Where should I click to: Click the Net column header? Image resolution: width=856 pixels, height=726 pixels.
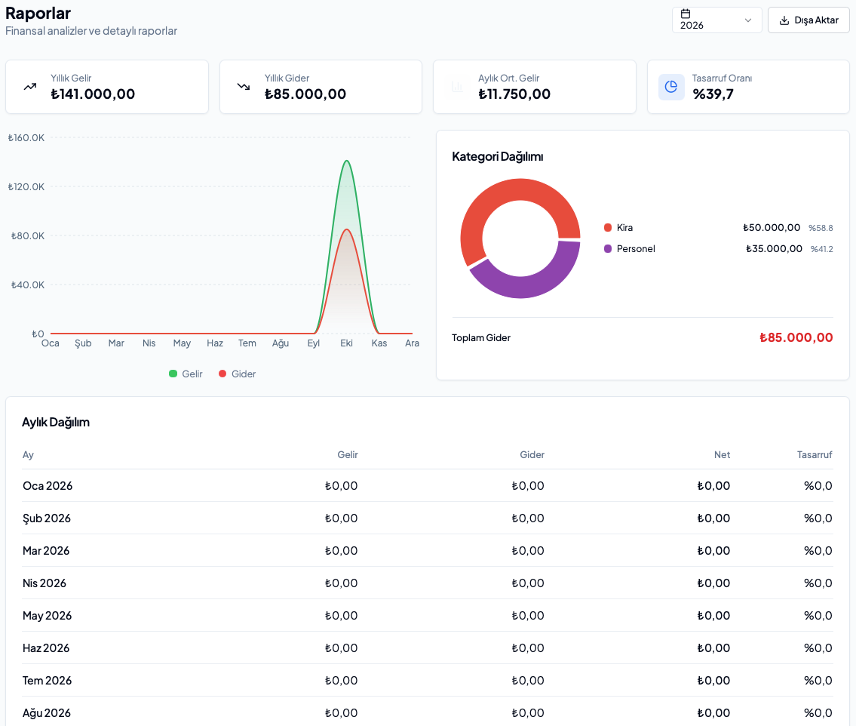[x=722, y=455]
